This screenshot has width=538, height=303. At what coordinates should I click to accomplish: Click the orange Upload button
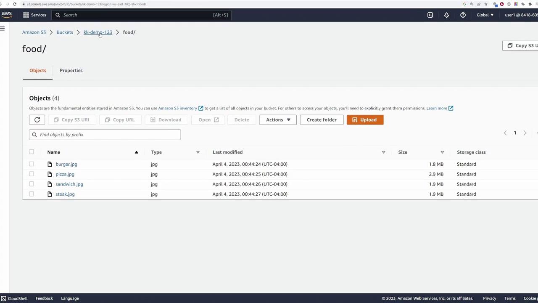pyautogui.click(x=365, y=120)
